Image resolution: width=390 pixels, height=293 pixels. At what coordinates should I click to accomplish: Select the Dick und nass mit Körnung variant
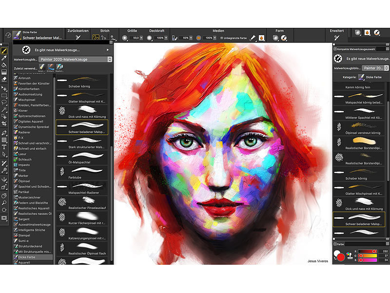point(82,112)
